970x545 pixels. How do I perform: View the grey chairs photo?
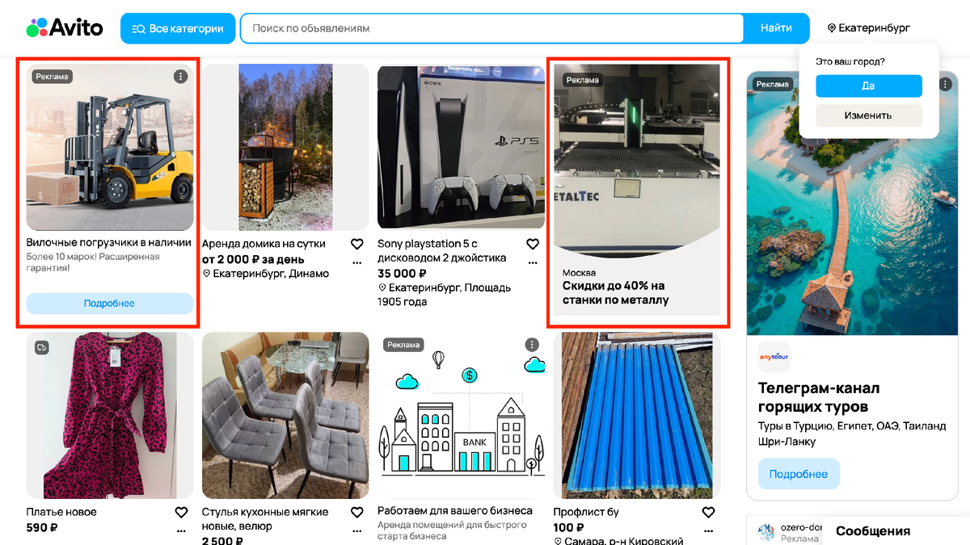point(285,415)
